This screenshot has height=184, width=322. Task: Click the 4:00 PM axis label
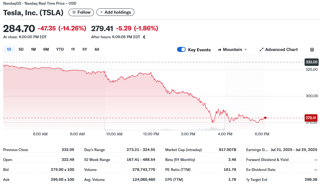pos(225,134)
